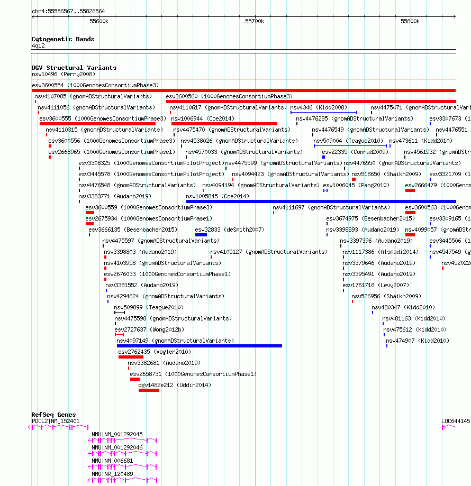Open dgv1482e212 (Uddin2014) label

pyautogui.click(x=175, y=385)
